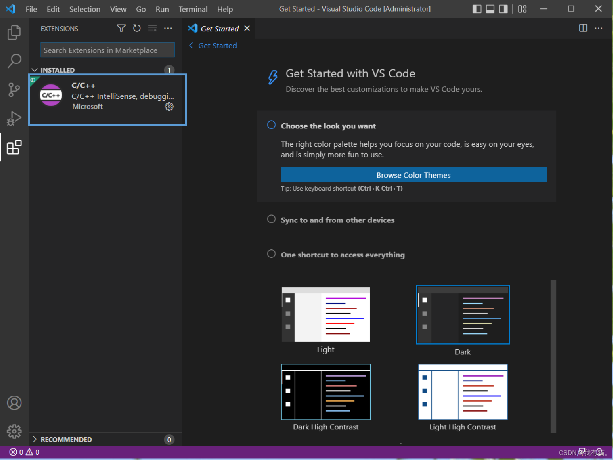Open the Explorer view in the Activity Bar

pyautogui.click(x=14, y=32)
